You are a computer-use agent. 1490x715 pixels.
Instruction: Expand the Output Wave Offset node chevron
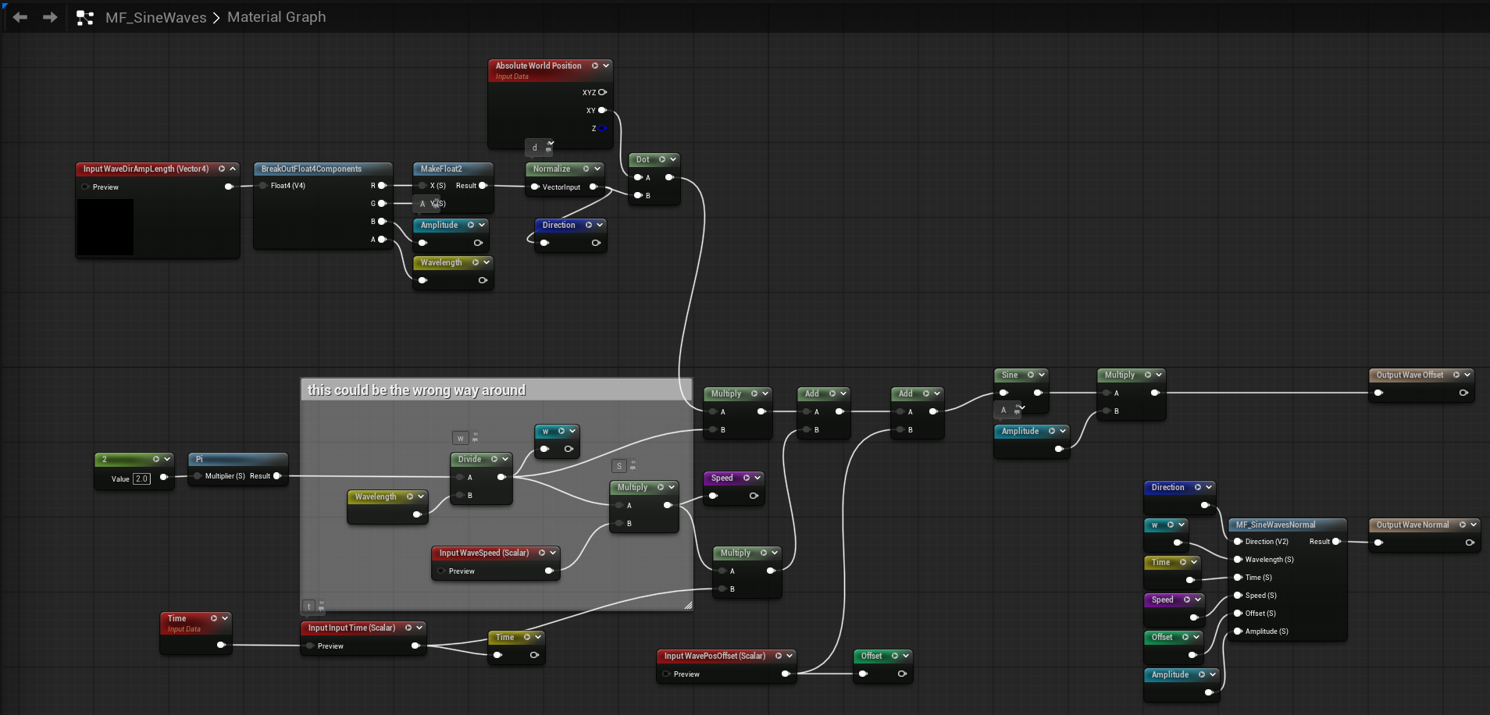pyautogui.click(x=1467, y=375)
